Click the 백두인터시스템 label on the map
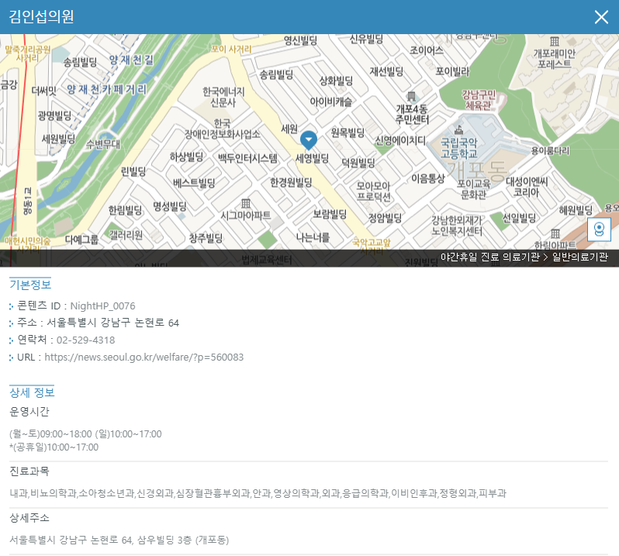The image size is (619, 556). [247, 159]
